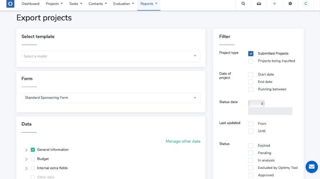This screenshot has height=179, width=320.
Task: Open the Select a model dropdown
Action: (111, 56)
